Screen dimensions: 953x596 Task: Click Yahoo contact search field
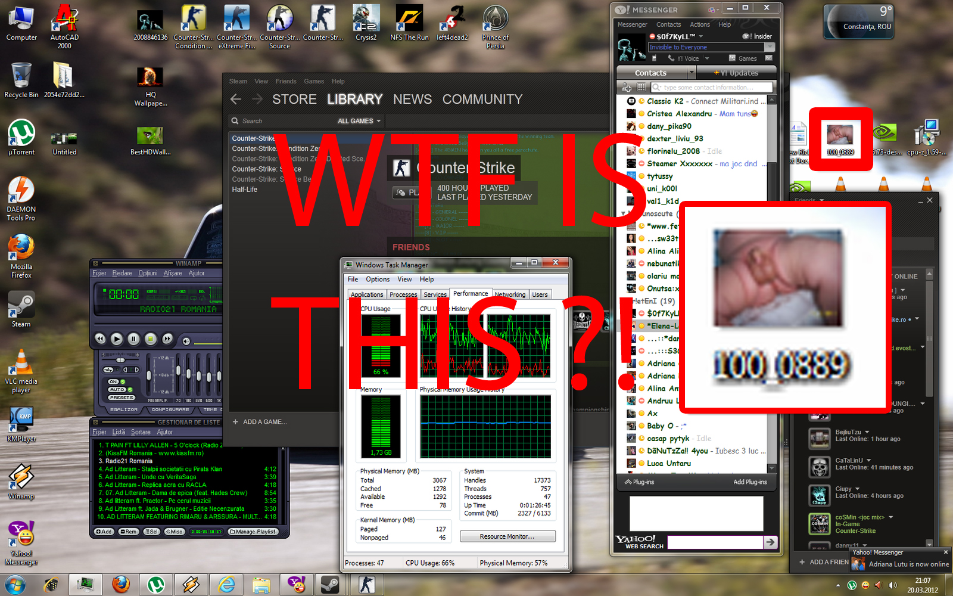tap(712, 87)
